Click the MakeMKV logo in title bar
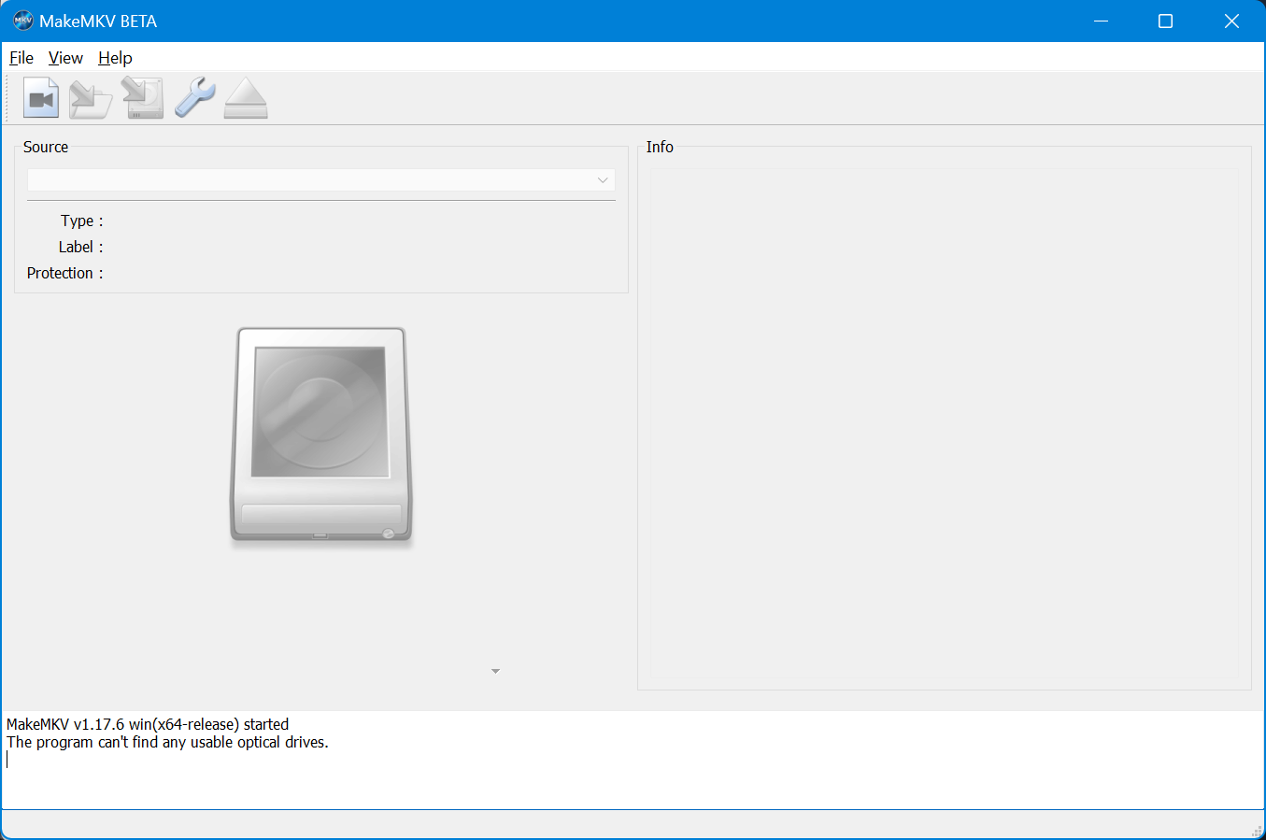 coord(22,21)
